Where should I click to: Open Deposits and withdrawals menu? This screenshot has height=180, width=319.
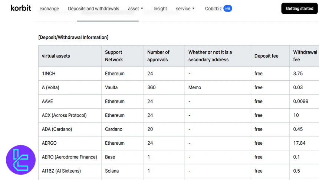[93, 9]
